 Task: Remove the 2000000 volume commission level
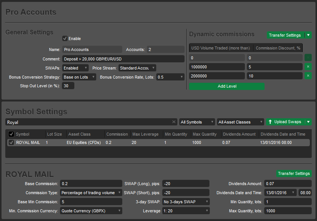pyautogui.click(x=308, y=76)
